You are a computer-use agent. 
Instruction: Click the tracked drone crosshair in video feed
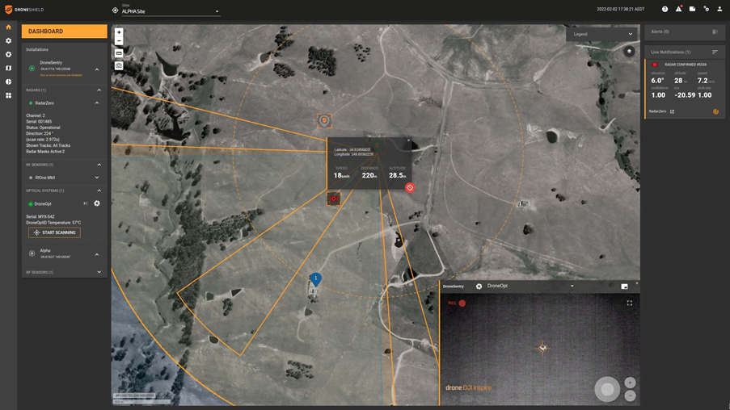pos(542,347)
